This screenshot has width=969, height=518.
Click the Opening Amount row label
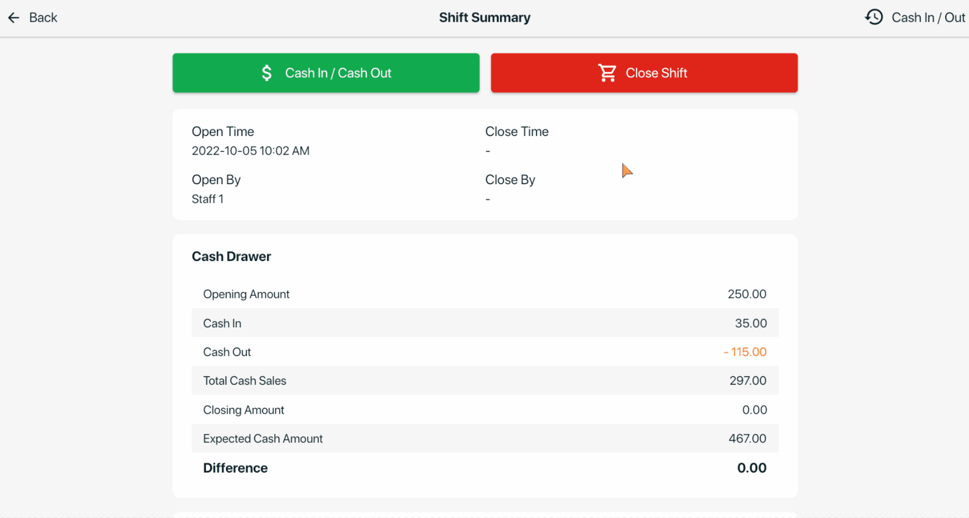[x=246, y=295]
